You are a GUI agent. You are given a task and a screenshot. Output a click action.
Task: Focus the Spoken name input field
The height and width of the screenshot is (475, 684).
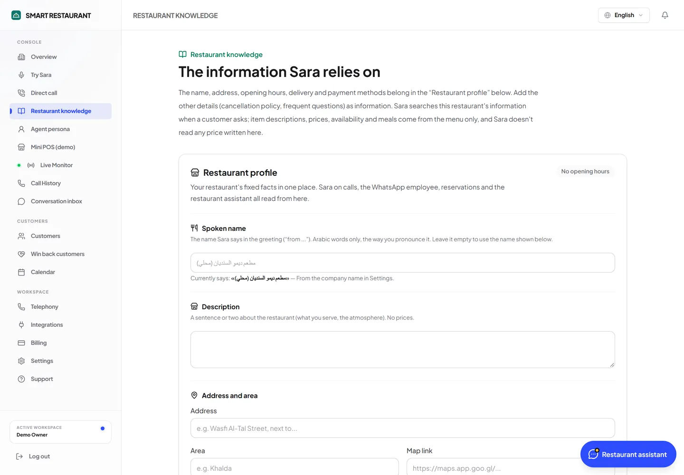click(403, 263)
